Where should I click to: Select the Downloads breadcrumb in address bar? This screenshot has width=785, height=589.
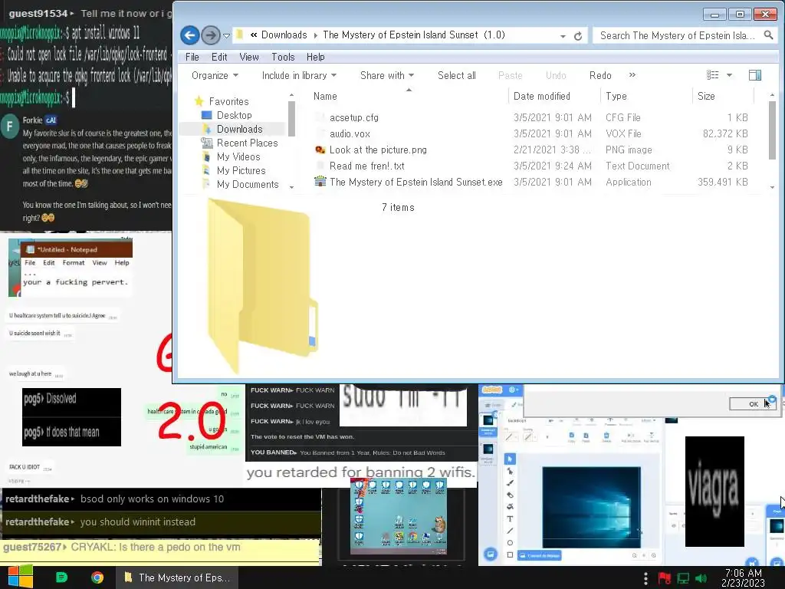(284, 35)
